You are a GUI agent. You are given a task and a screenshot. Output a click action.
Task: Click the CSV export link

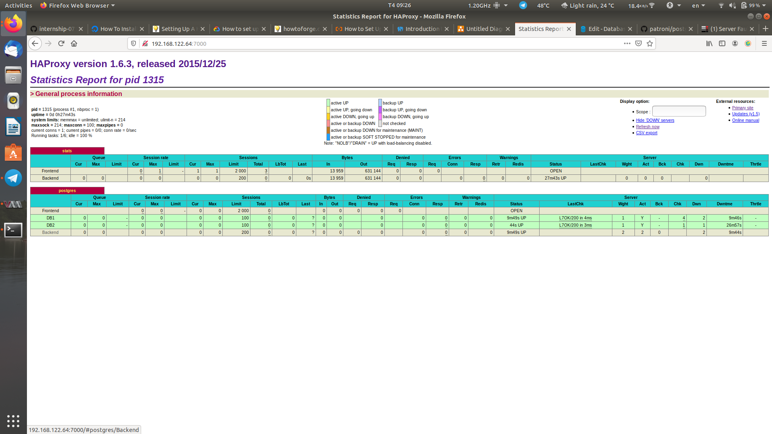tap(646, 133)
